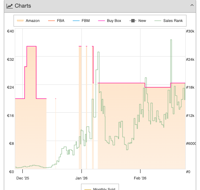Click the #18k rank axis label
This screenshot has width=200, height=190.
(190, 87)
